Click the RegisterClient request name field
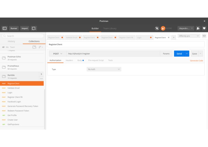Screen dimensions: 208x147 [x=126, y=44]
